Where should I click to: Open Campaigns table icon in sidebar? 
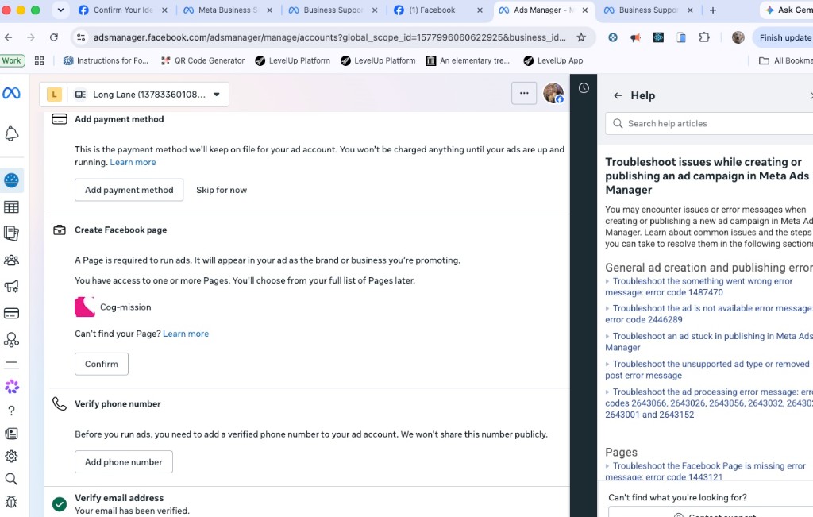click(x=11, y=207)
